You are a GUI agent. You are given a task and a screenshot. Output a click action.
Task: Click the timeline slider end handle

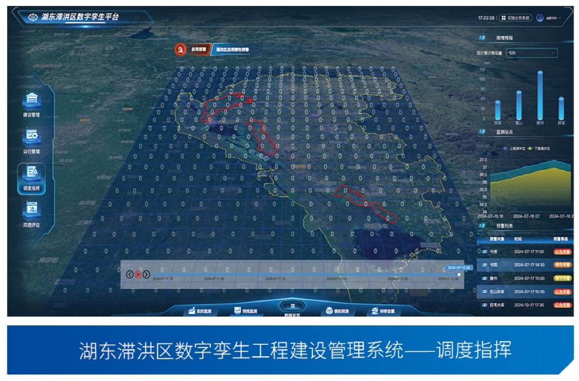tap(459, 274)
